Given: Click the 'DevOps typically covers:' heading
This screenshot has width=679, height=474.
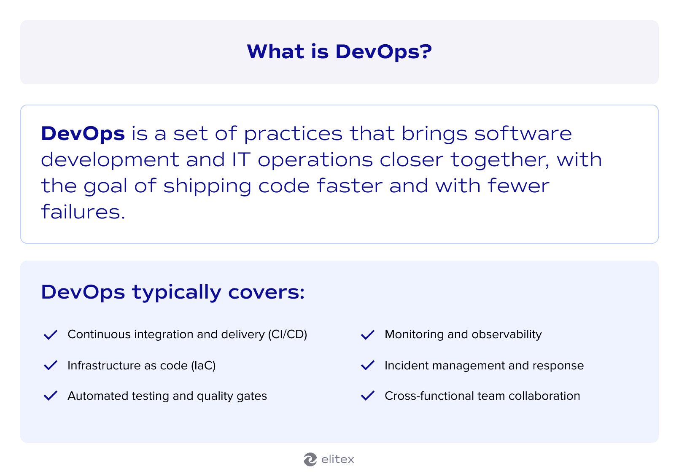Looking at the screenshot, I should 173,292.
